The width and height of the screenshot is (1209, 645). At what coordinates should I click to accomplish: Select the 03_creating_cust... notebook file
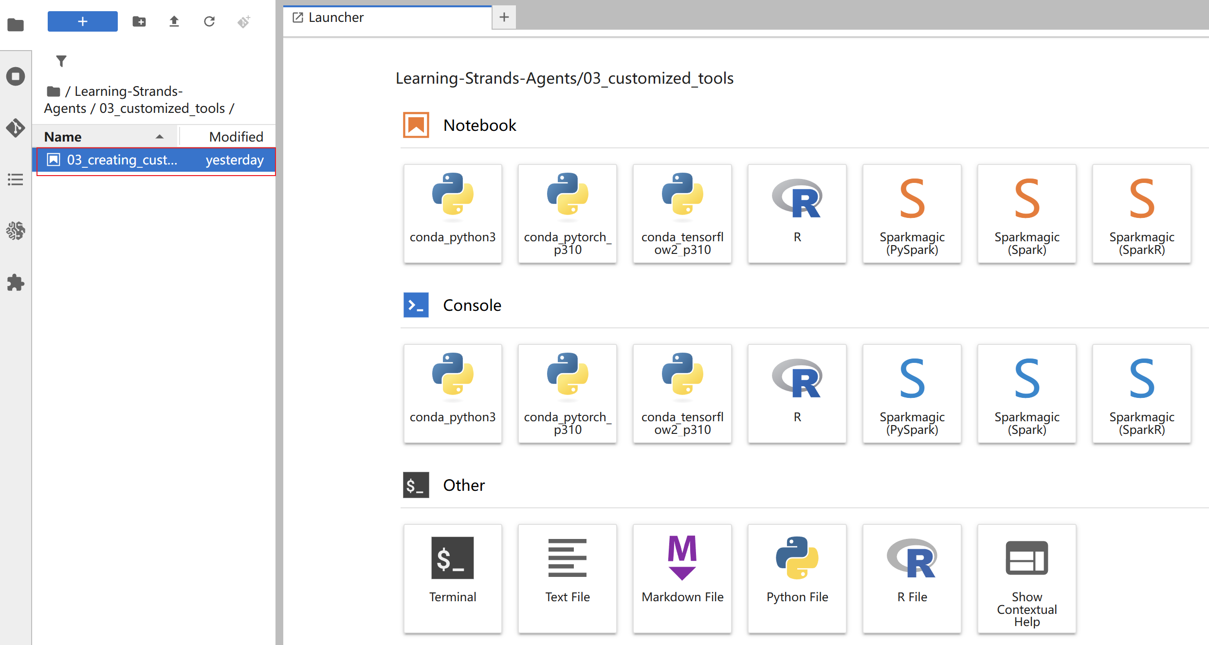[x=155, y=160]
